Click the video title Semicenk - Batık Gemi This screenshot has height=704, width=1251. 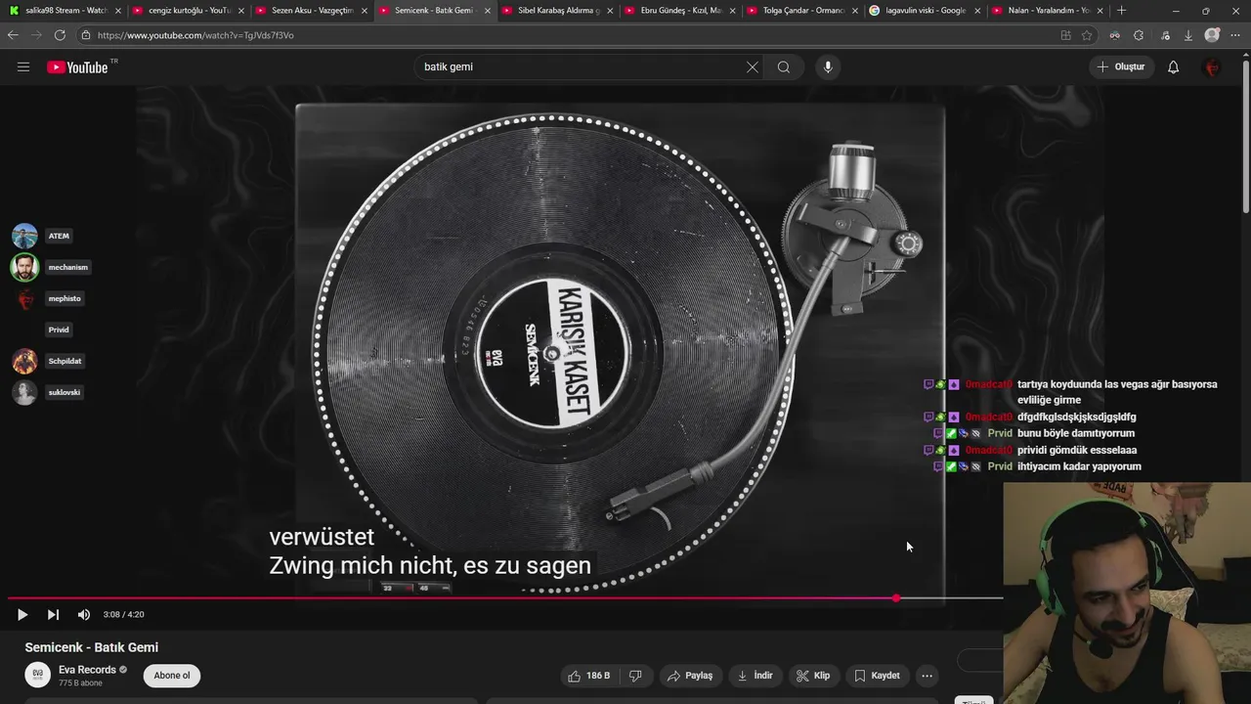pos(92,647)
